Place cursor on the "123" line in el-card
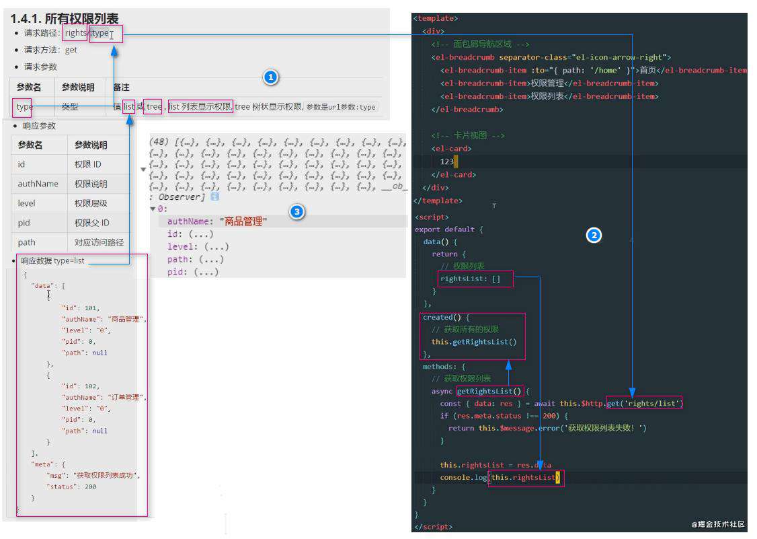This screenshot has width=757, height=539. (x=447, y=161)
